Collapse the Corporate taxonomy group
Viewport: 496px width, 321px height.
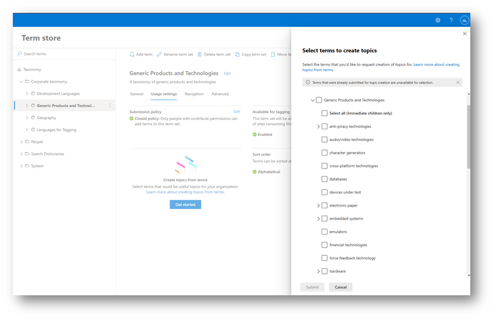21,81
